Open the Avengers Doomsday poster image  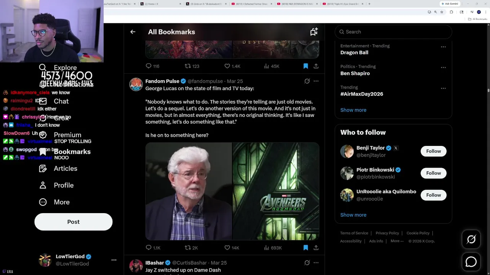[276, 191]
